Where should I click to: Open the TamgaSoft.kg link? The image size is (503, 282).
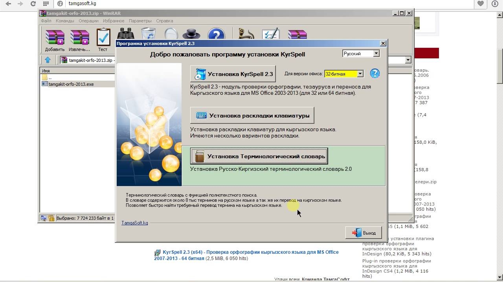(x=135, y=223)
